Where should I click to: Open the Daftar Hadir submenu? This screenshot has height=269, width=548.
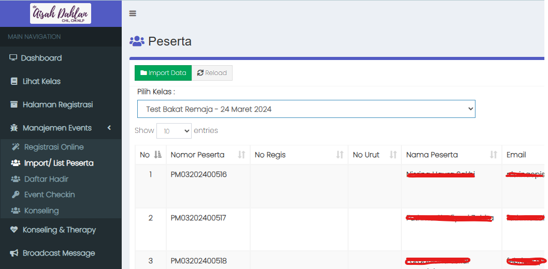pos(46,179)
